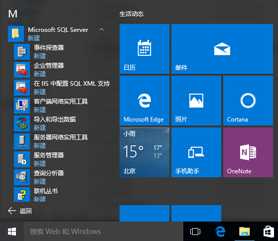Open File Explorer from the taskbar

tap(245, 232)
